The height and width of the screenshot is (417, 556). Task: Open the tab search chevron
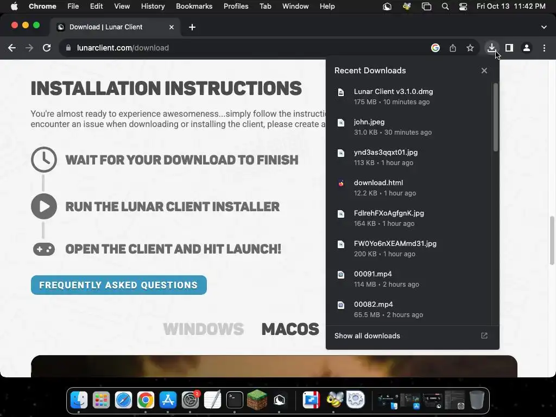click(544, 27)
